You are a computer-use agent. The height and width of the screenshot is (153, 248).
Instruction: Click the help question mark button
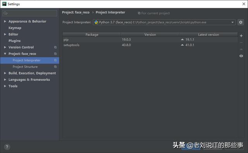[x=7, y=147]
